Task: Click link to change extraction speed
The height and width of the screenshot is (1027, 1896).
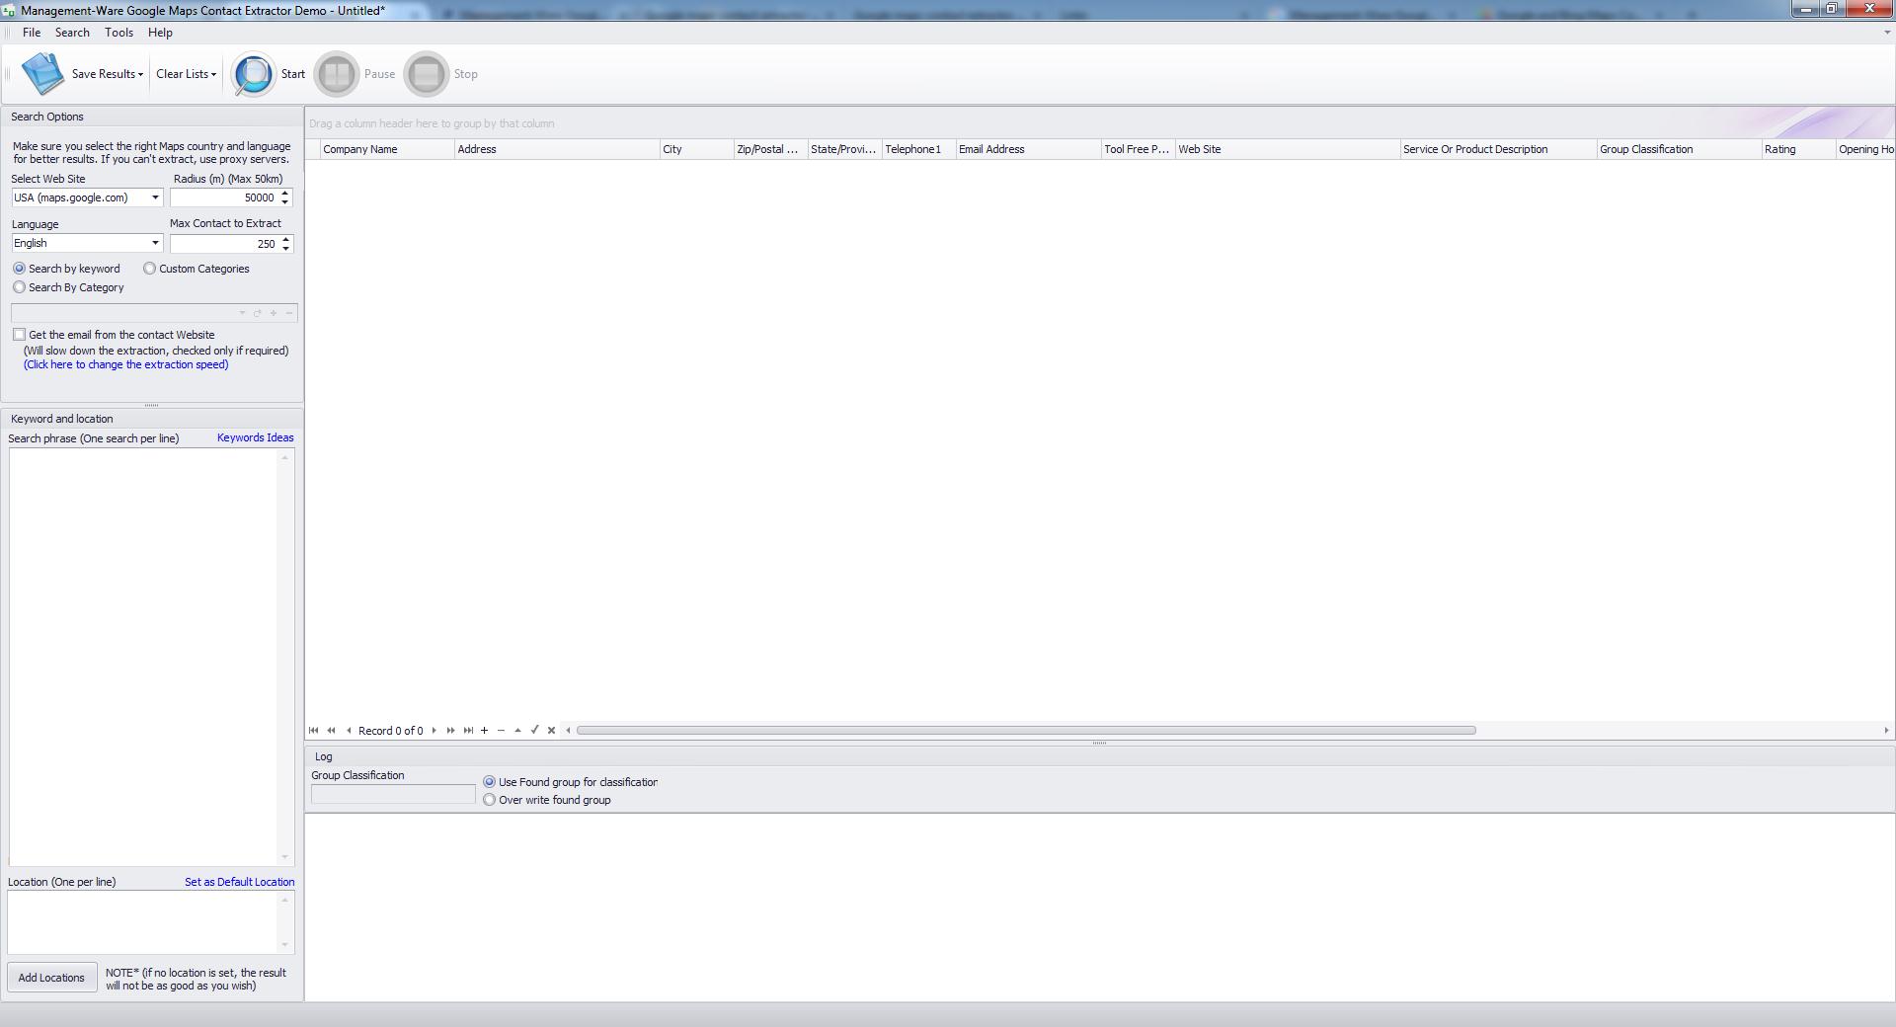Action: coord(125,364)
